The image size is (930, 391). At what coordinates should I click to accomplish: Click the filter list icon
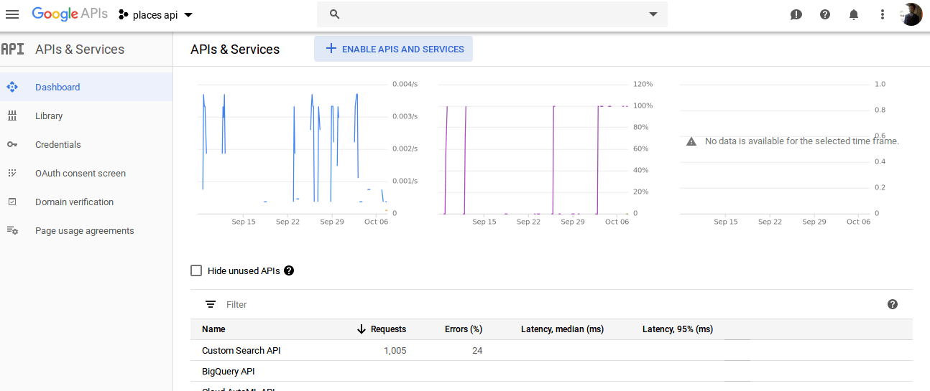211,304
